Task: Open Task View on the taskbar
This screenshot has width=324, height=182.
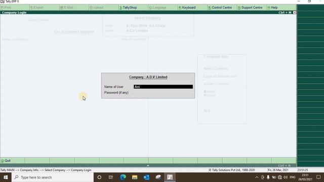Action: point(111,177)
